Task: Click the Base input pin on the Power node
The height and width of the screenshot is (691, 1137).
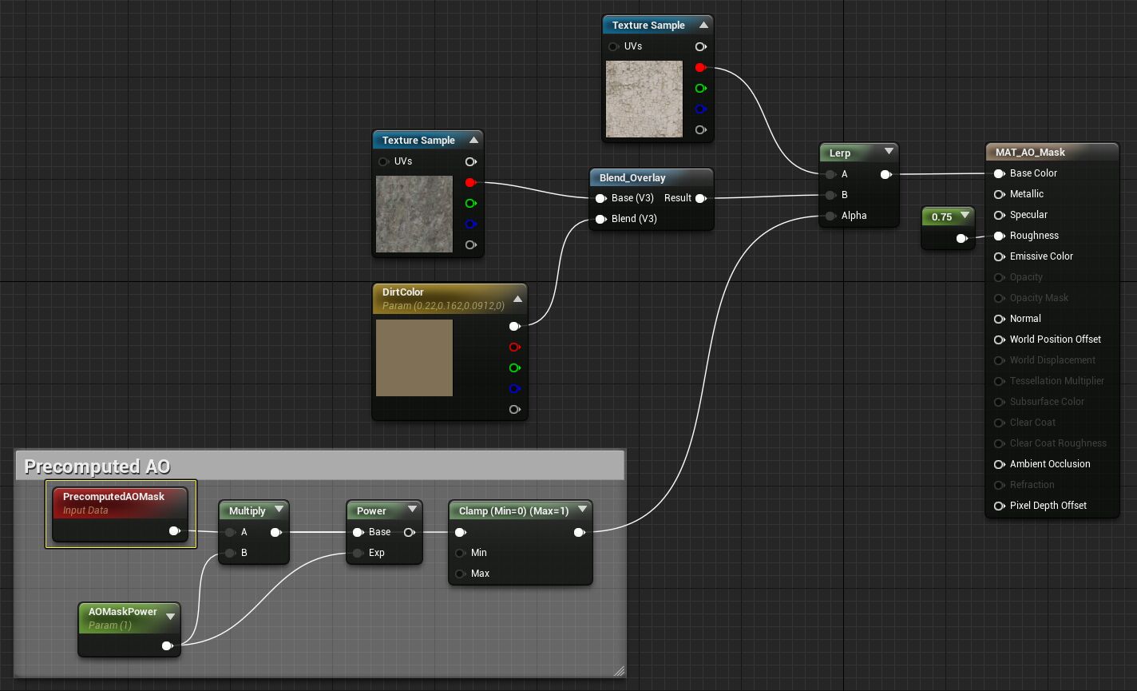Action: (359, 532)
